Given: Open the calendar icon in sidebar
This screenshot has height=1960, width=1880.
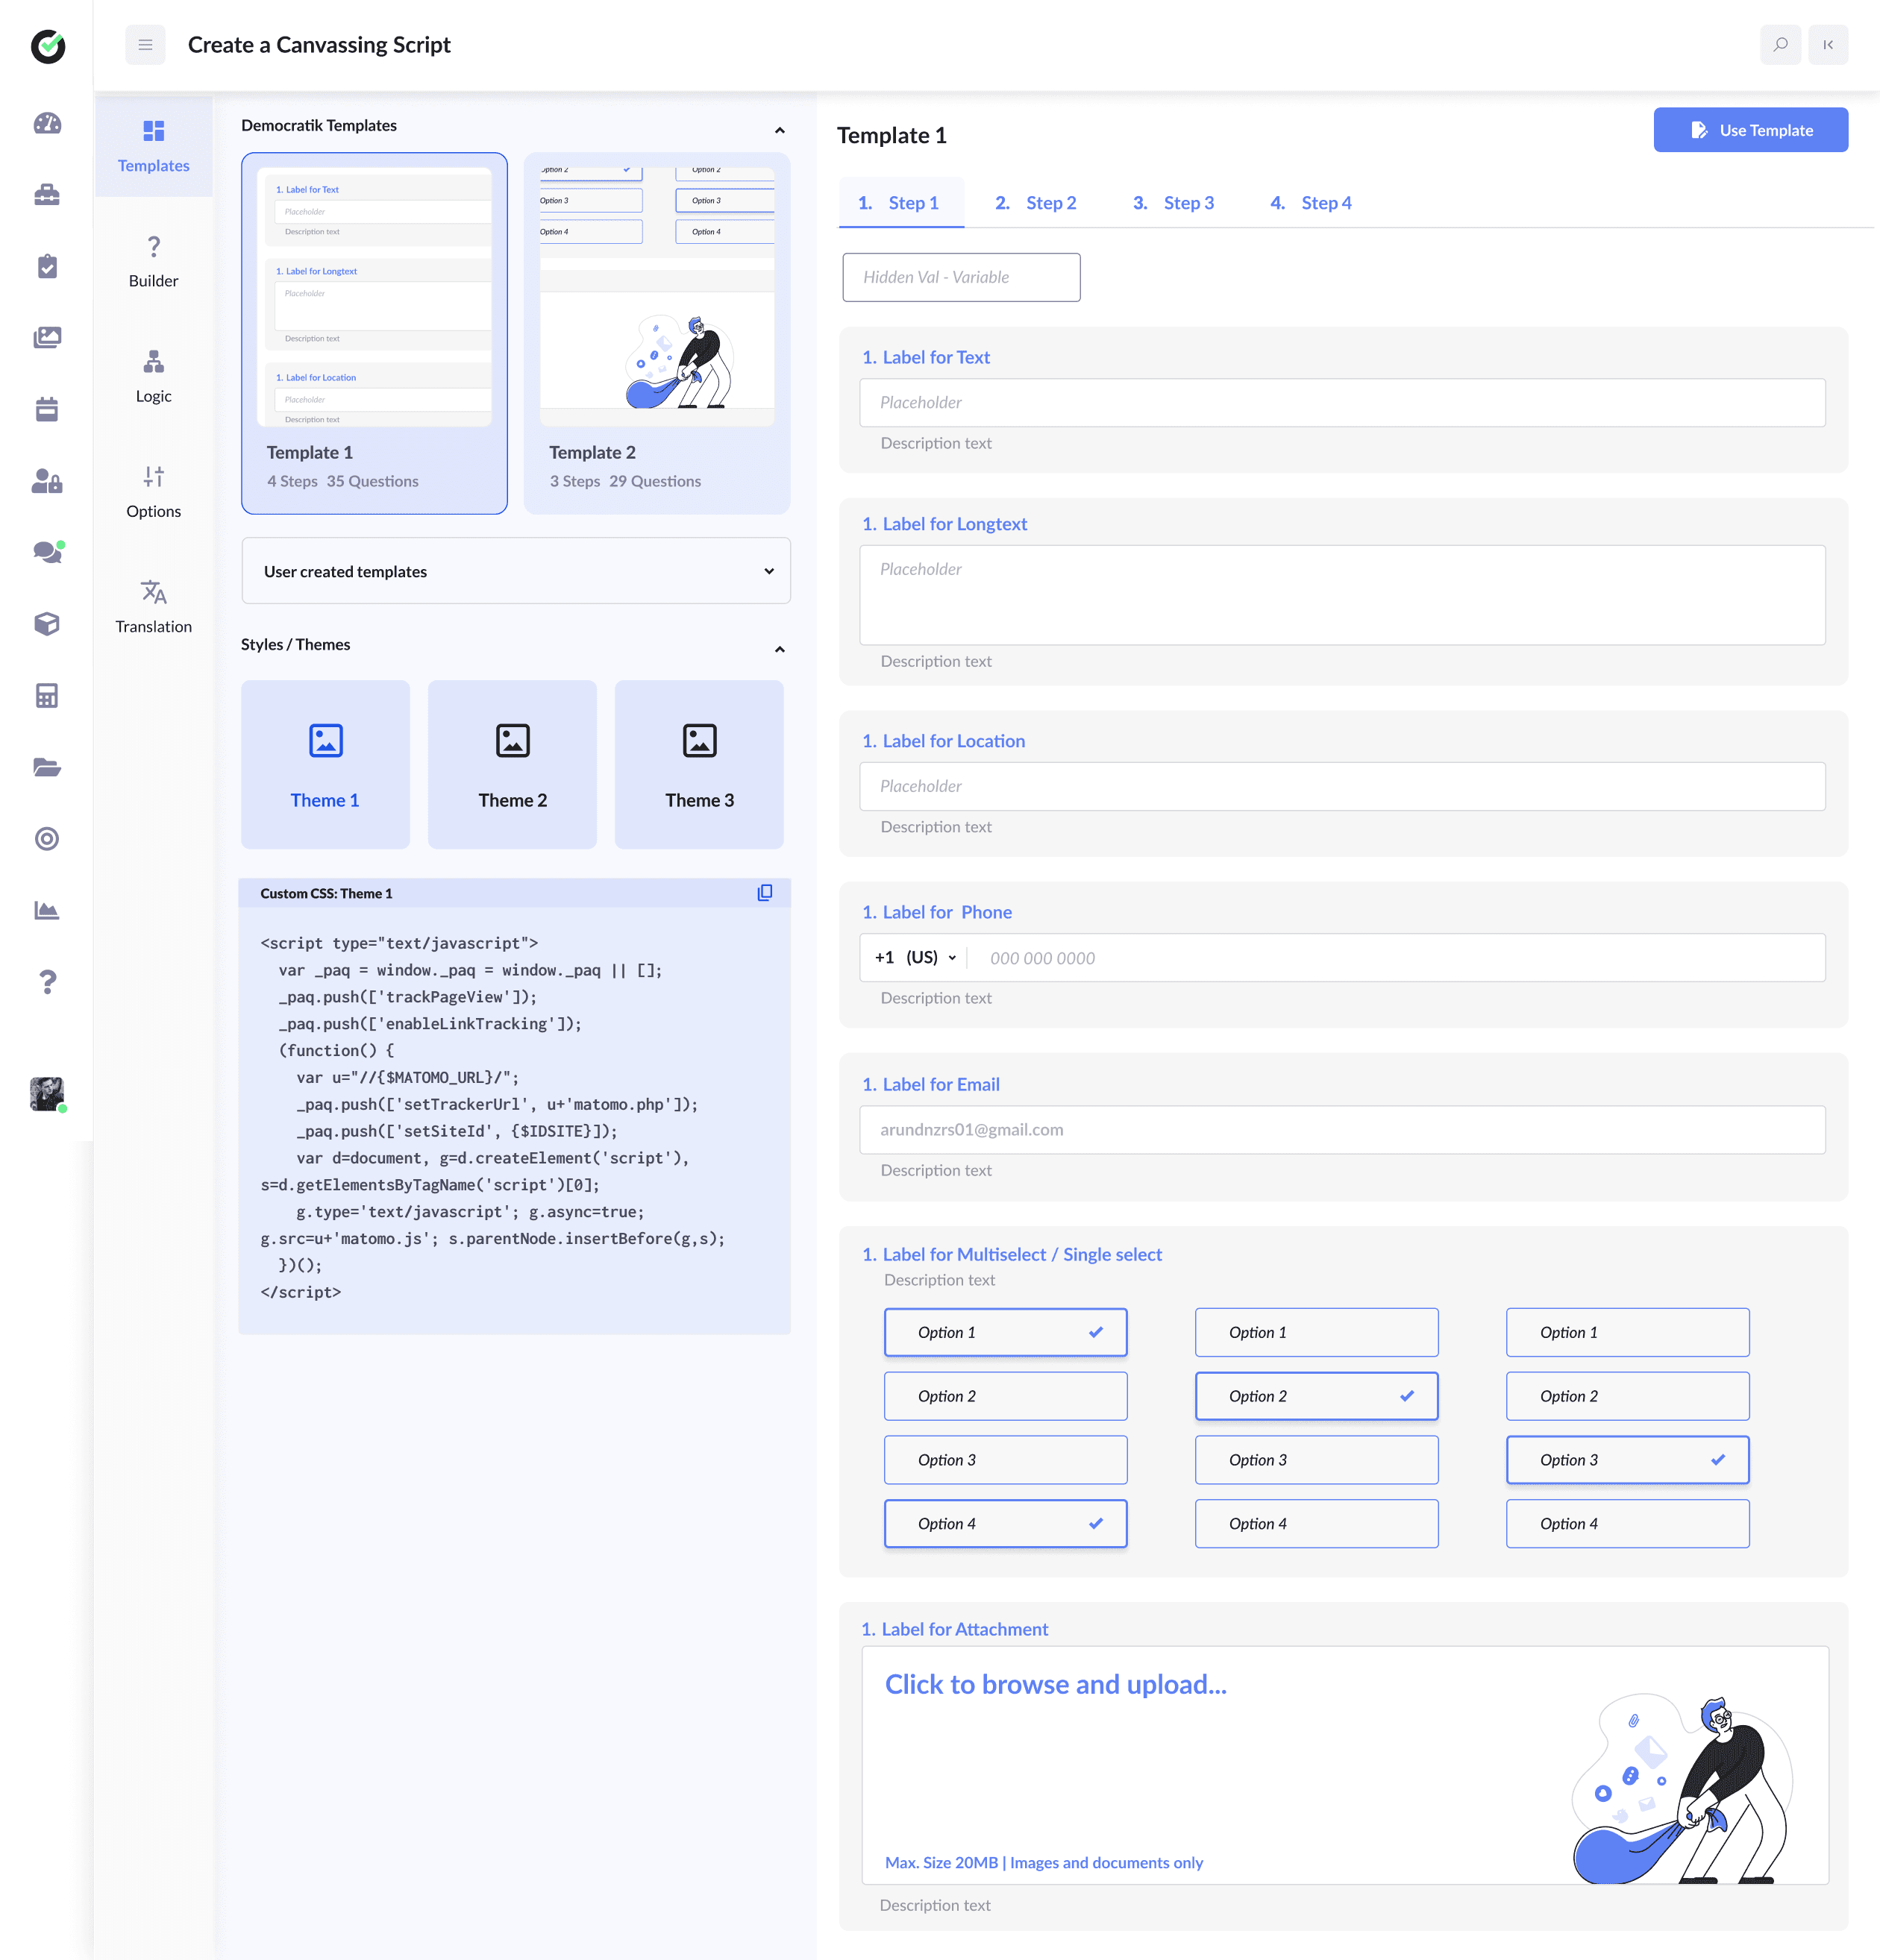Looking at the screenshot, I should point(47,409).
